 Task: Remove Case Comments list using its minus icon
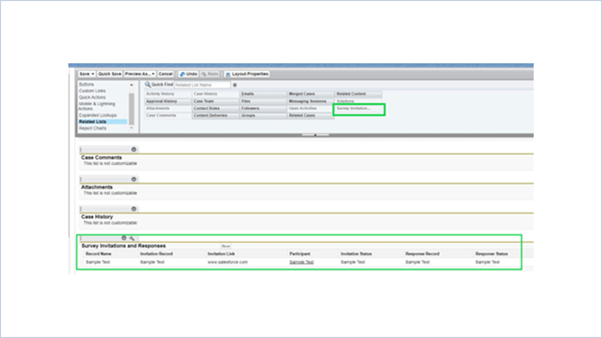coord(134,150)
